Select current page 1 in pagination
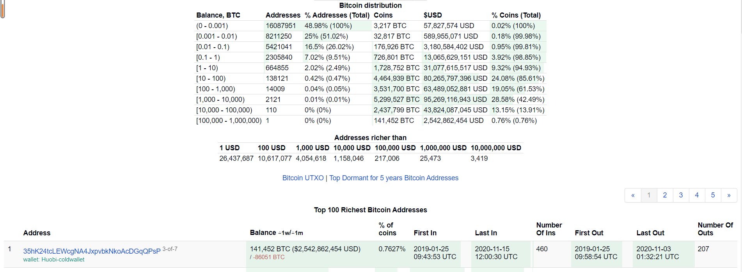 [649, 195]
